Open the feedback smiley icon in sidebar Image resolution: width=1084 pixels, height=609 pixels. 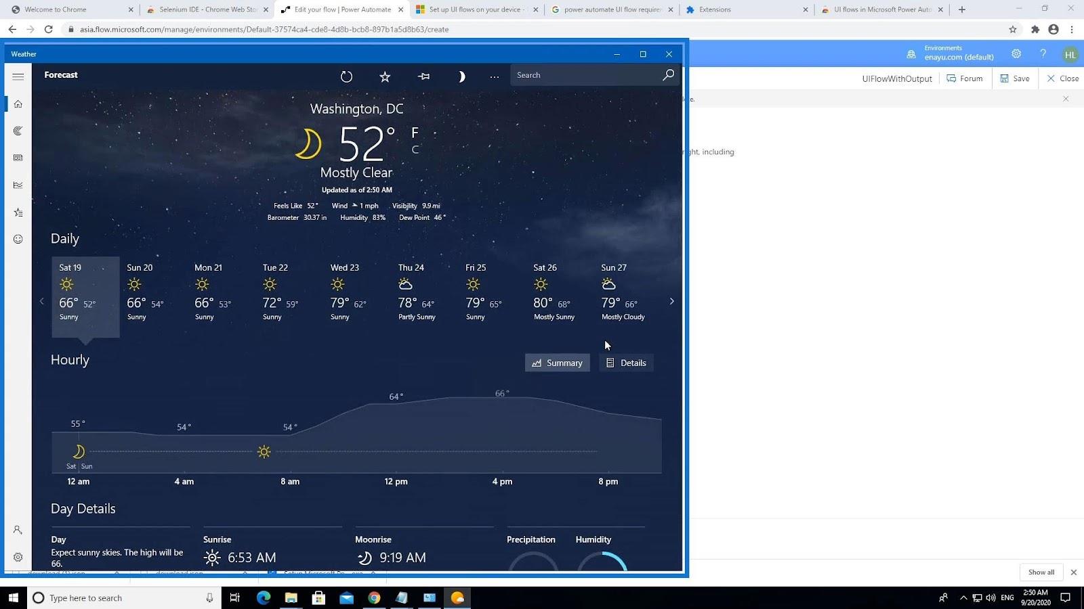pos(18,239)
